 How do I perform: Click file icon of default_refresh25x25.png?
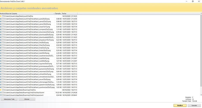tap(1, 74)
